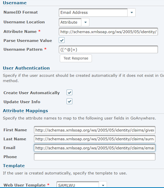Click the Attribute Name input field

pos(108,32)
